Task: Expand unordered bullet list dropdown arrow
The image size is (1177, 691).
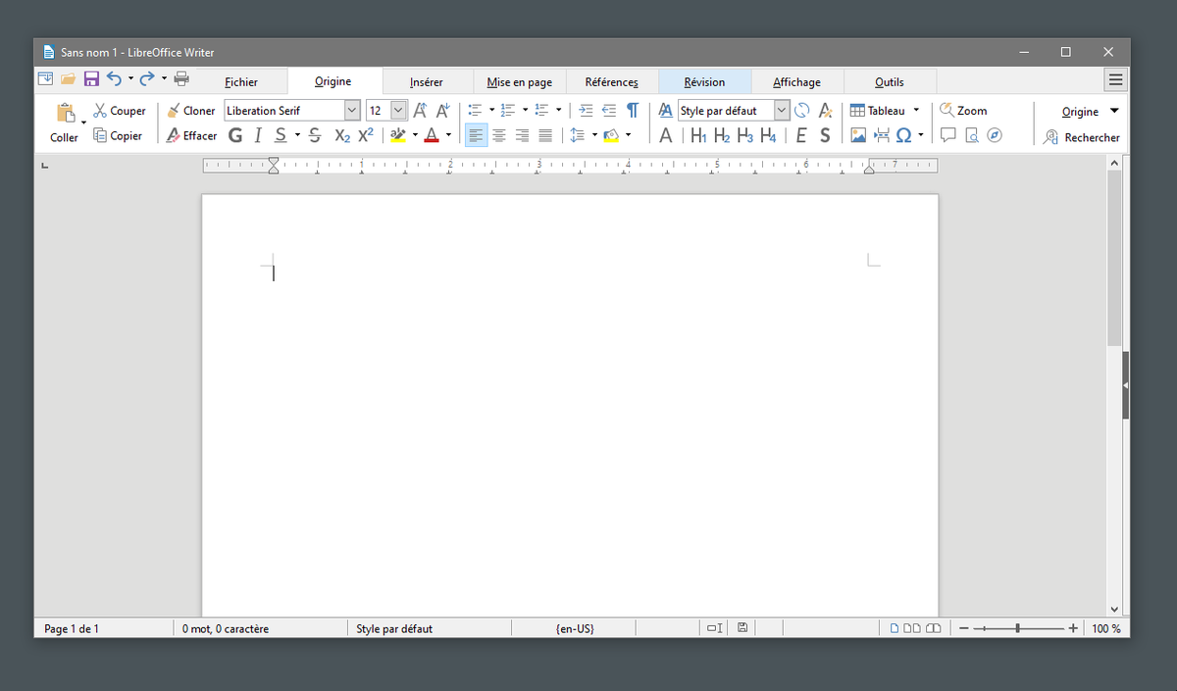Action: click(x=491, y=110)
